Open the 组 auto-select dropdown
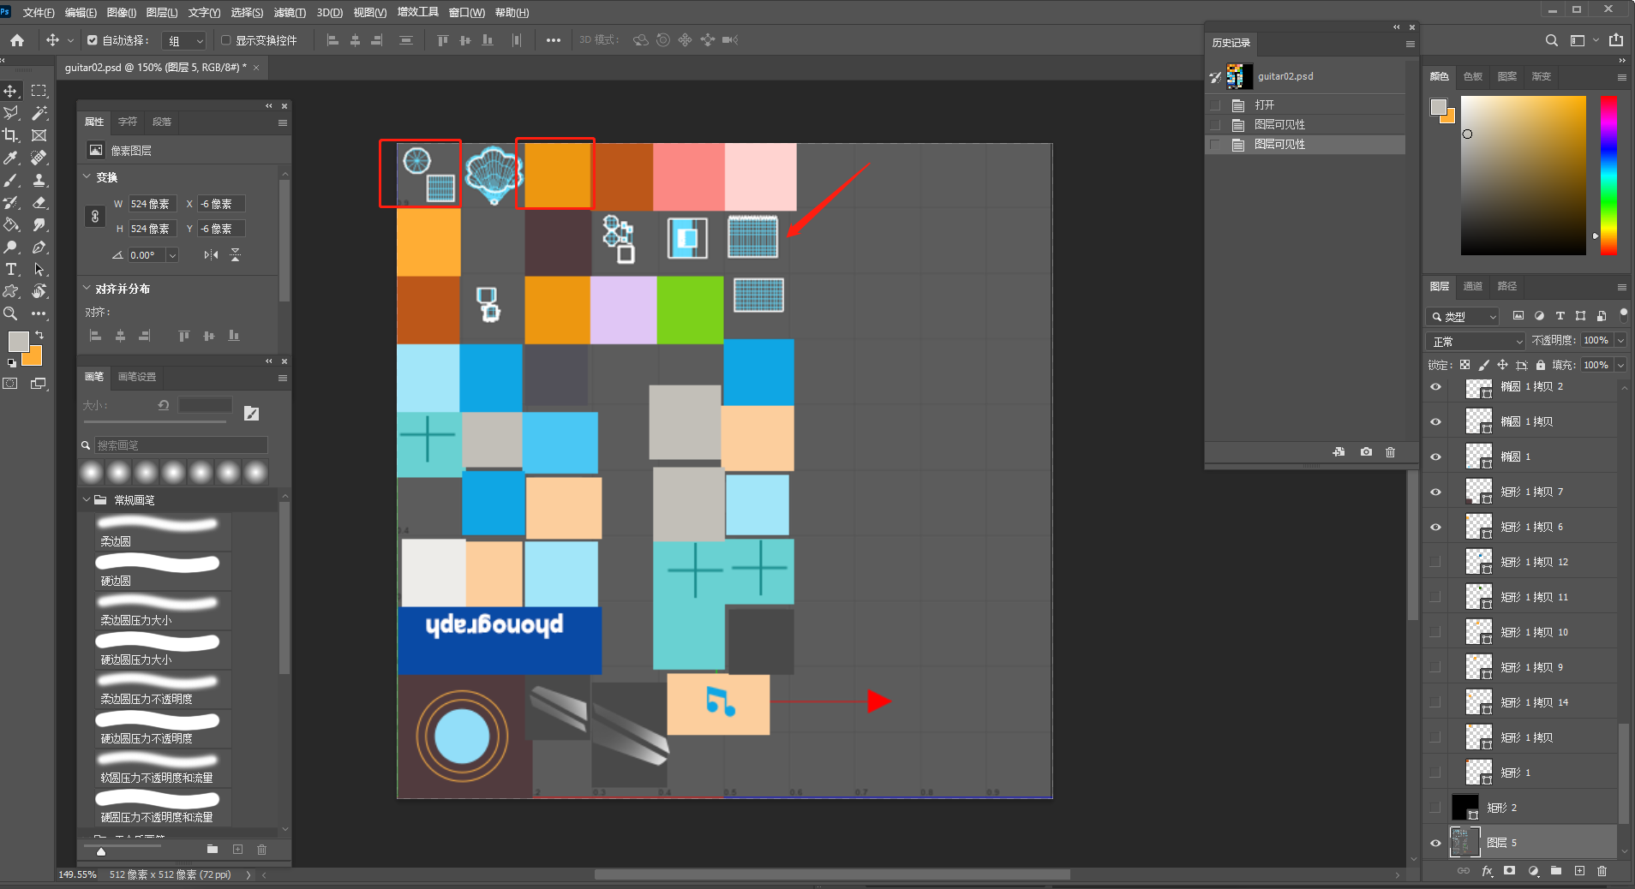 pos(184,40)
